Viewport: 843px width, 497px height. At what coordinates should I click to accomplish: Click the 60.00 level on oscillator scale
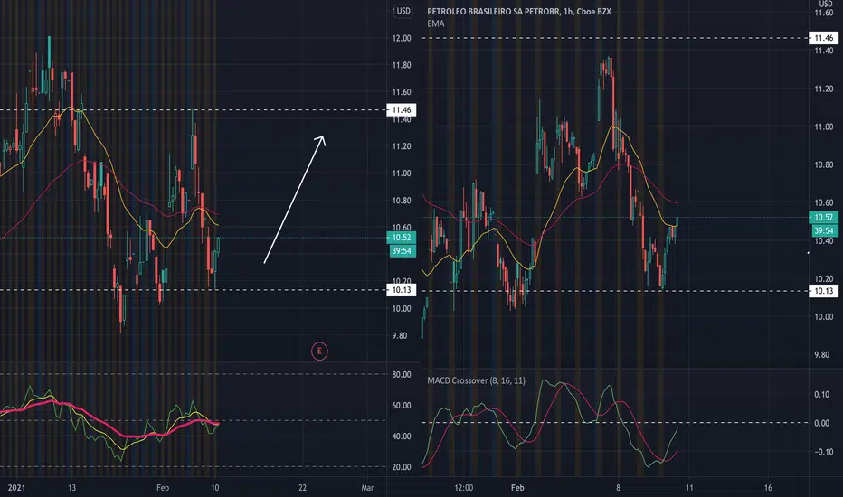point(402,405)
